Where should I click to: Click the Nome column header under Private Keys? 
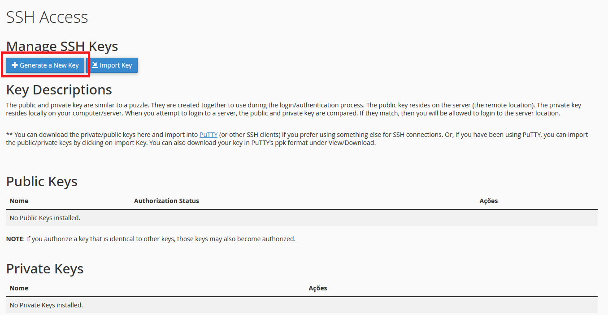coord(19,288)
